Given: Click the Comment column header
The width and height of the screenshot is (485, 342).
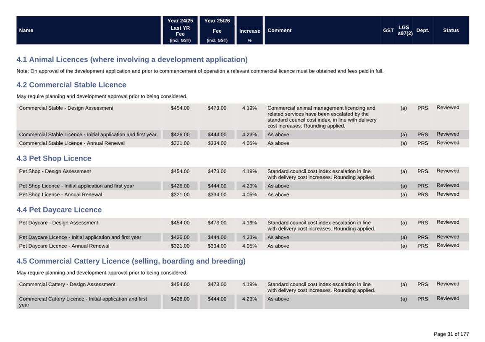Looking at the screenshot, I should pos(279,30).
